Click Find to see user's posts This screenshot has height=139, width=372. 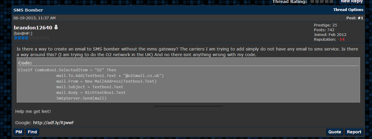click(32, 132)
